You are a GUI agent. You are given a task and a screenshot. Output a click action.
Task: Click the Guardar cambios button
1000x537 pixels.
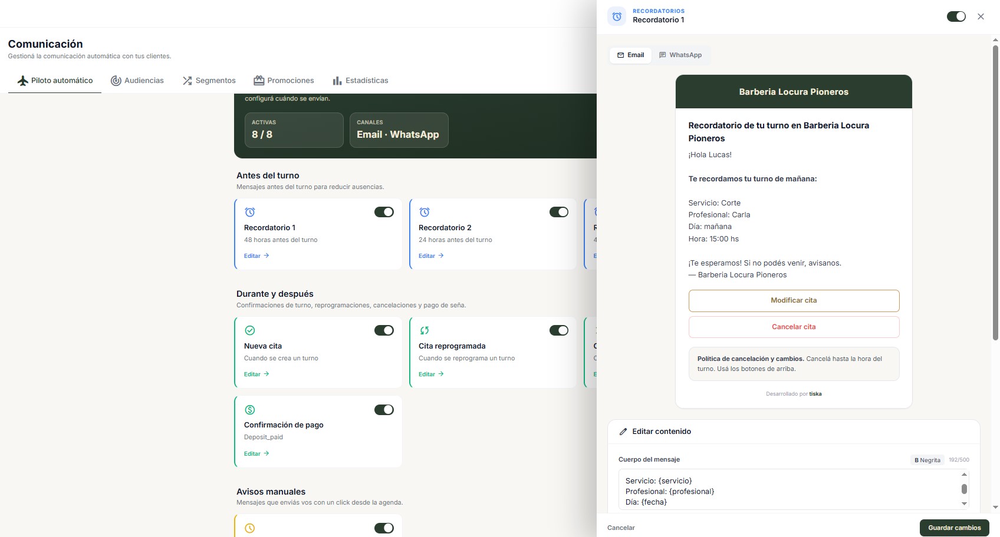point(954,528)
